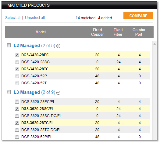The width and height of the screenshot is (160, 143).
Task: Select the DGS-3620-52P/EI row
Action: (85, 137)
